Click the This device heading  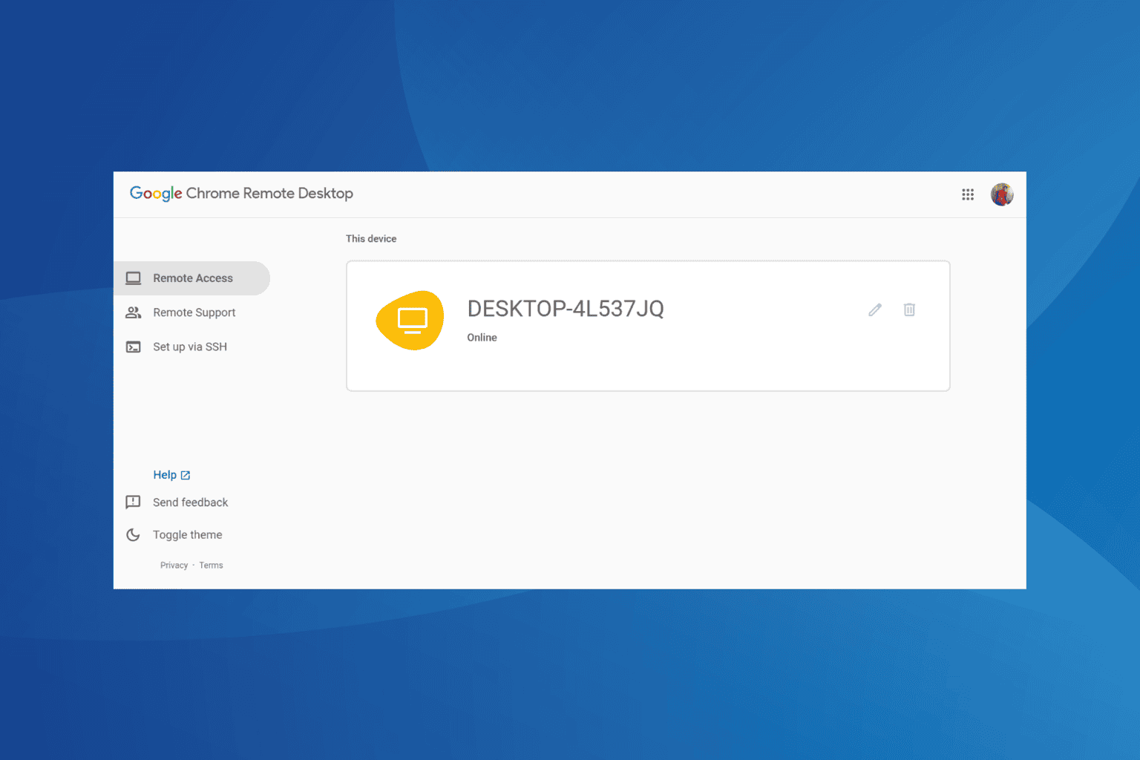(371, 239)
